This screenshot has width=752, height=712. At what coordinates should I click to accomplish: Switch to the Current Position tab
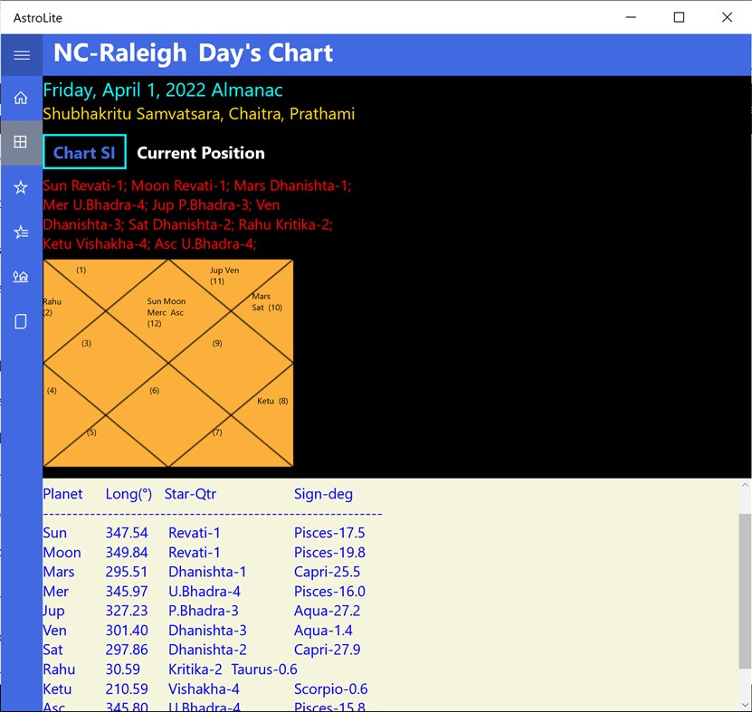(x=200, y=152)
